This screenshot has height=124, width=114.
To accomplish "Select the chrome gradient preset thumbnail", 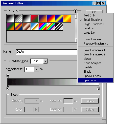I will coord(35,26).
